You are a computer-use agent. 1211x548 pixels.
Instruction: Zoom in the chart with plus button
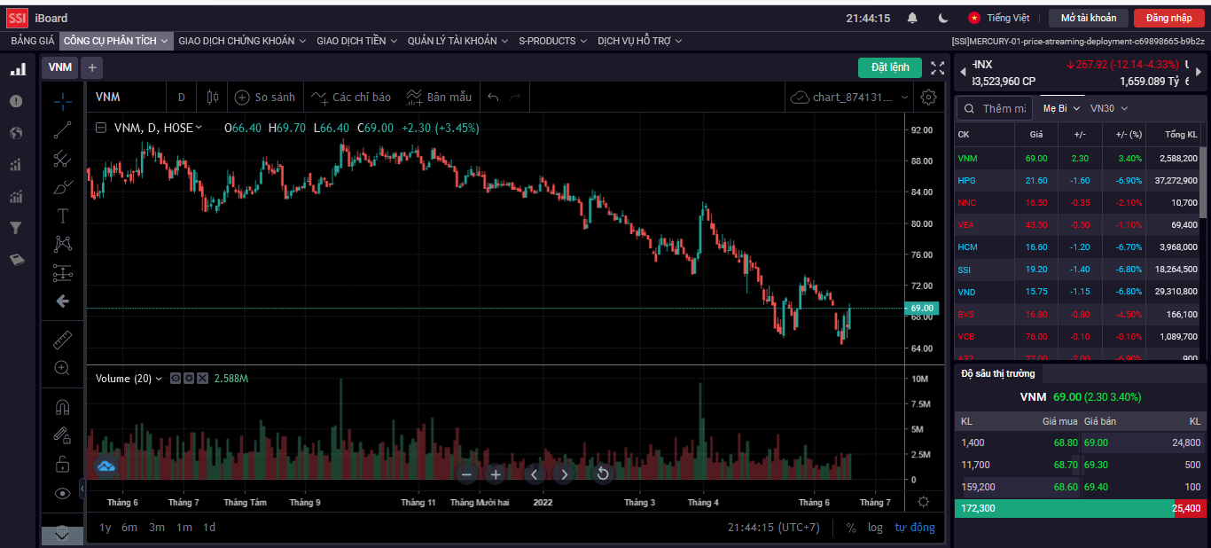coord(496,474)
